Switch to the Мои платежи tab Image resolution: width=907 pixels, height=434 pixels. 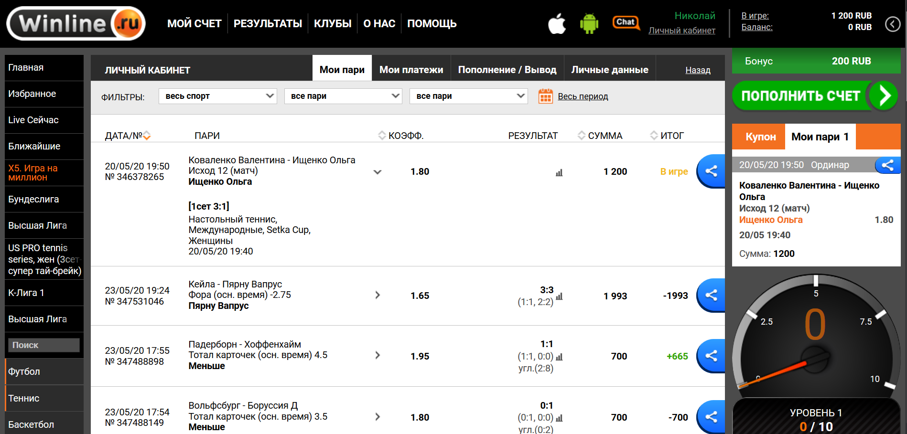[411, 70]
